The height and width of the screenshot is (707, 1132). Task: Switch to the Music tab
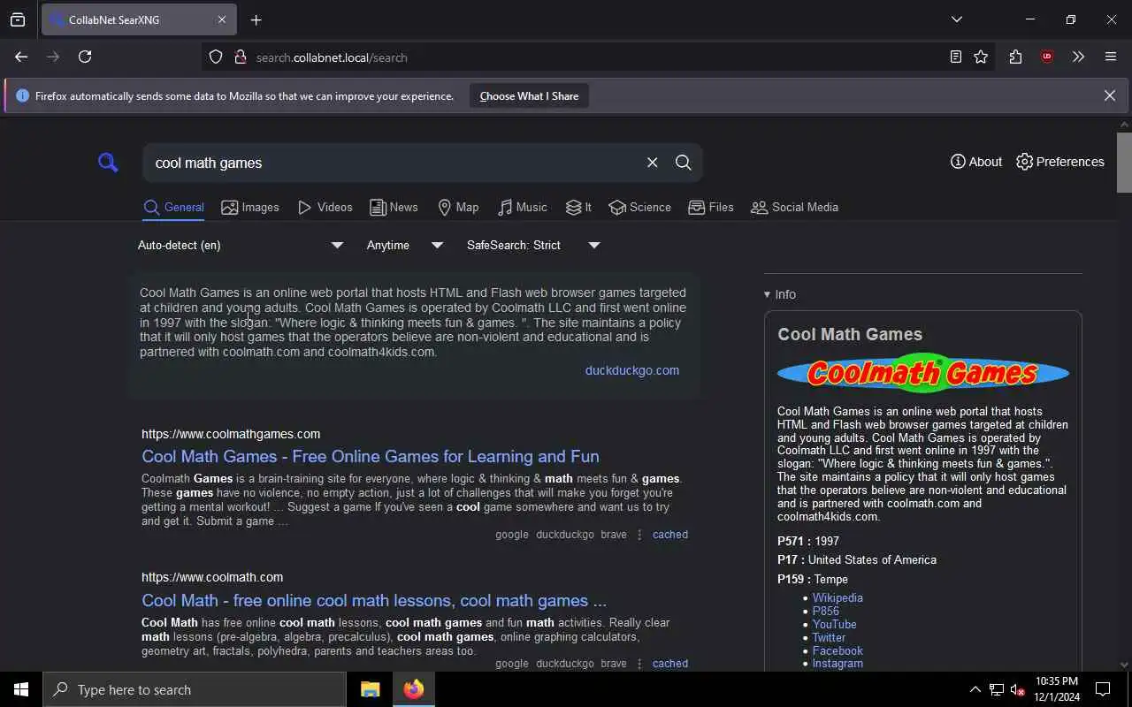click(x=523, y=207)
